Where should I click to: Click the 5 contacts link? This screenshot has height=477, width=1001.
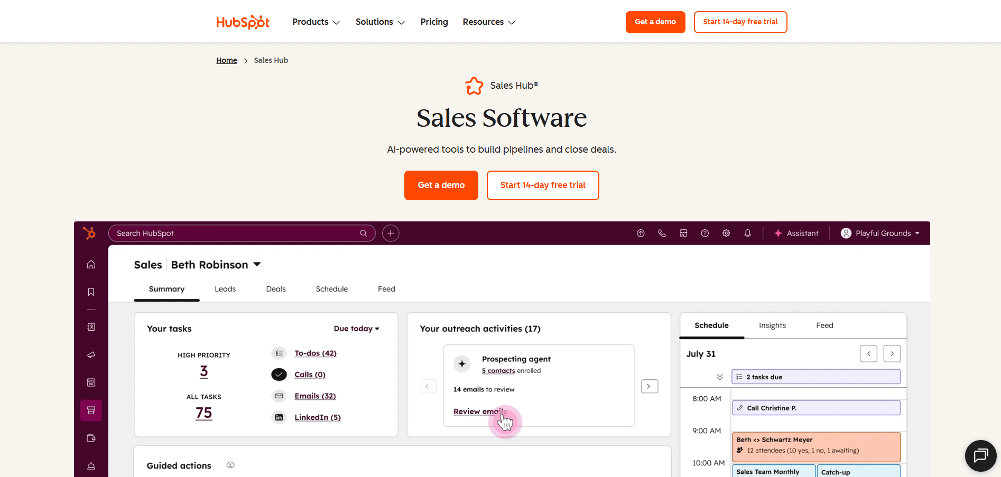(x=498, y=371)
